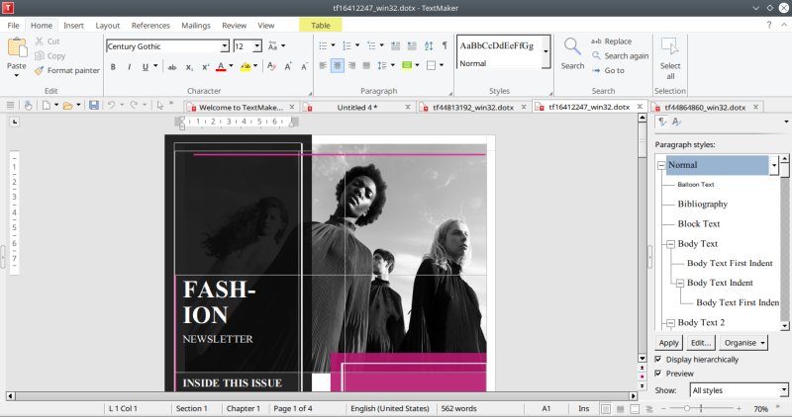Center align the paragraph
The image size is (792, 417).
338,66
